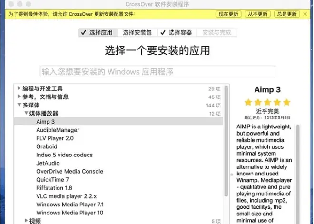Click the 参考，文档与信息 label
Screen dimensions: 314x224
pyautogui.click(x=46, y=97)
